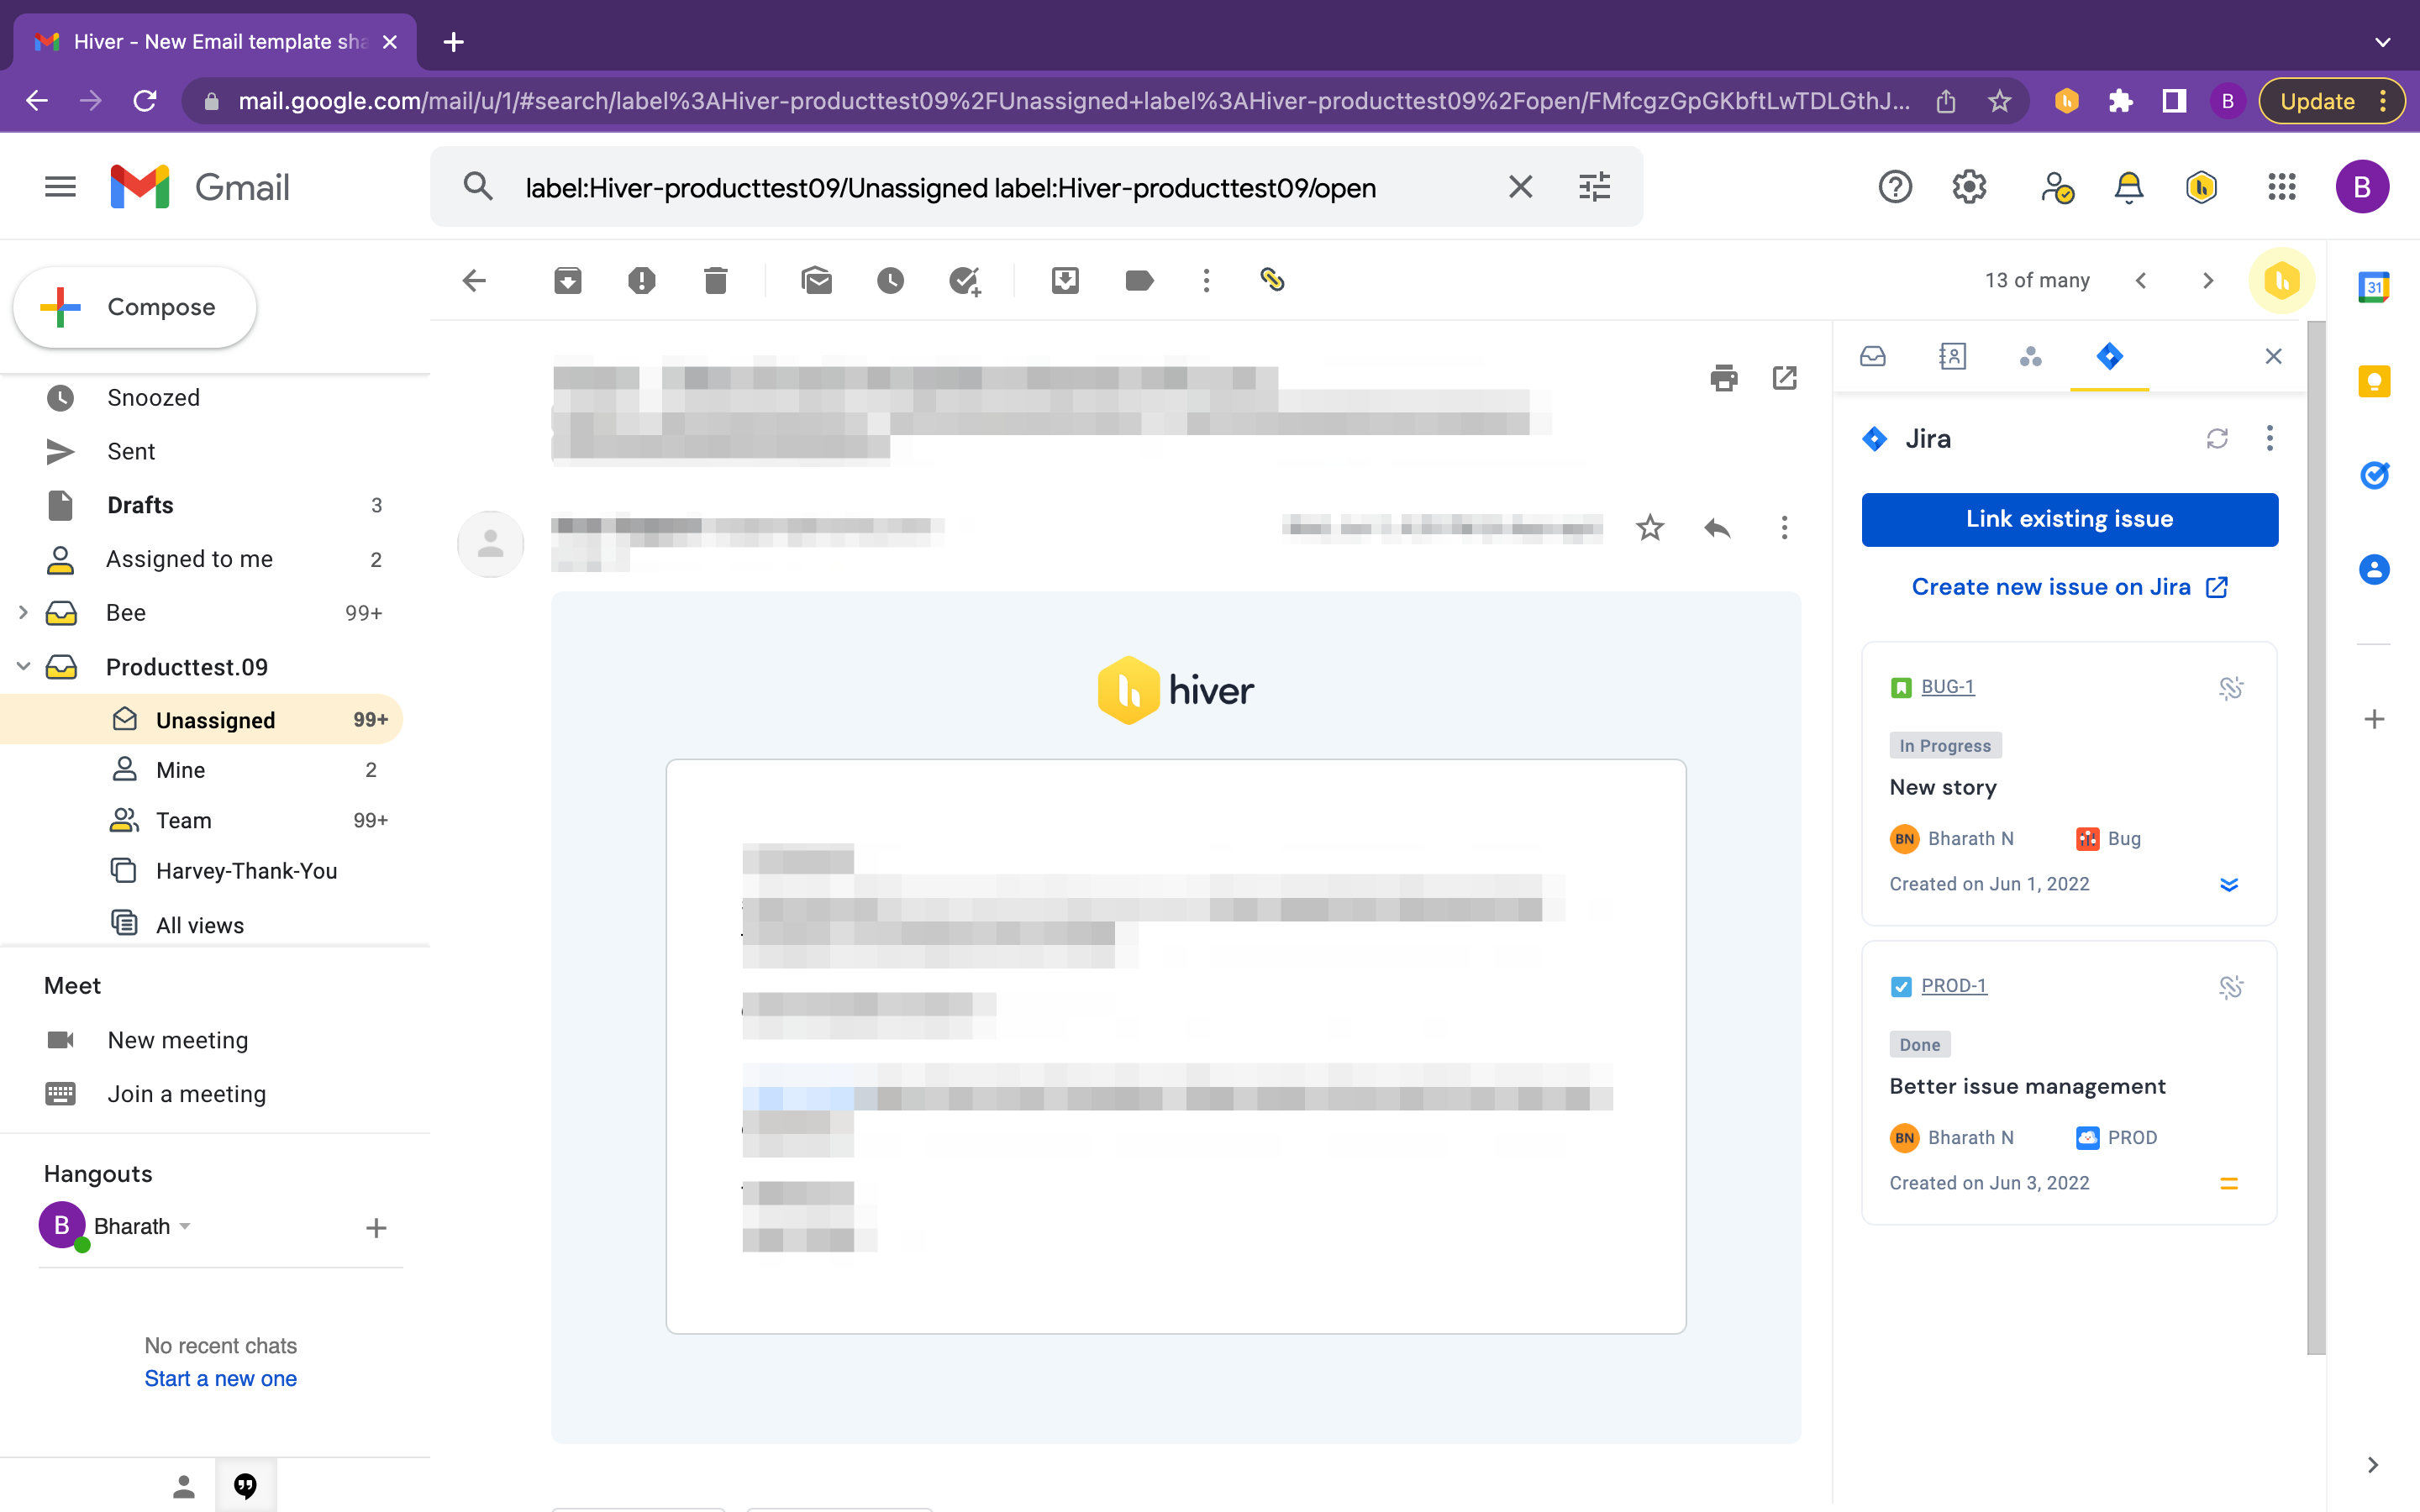Open Google Calendar side panel

tap(2374, 288)
